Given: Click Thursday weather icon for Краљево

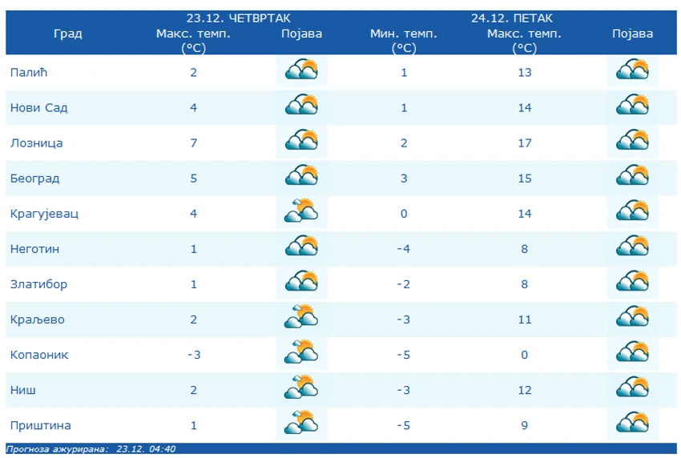Looking at the screenshot, I should click(301, 318).
